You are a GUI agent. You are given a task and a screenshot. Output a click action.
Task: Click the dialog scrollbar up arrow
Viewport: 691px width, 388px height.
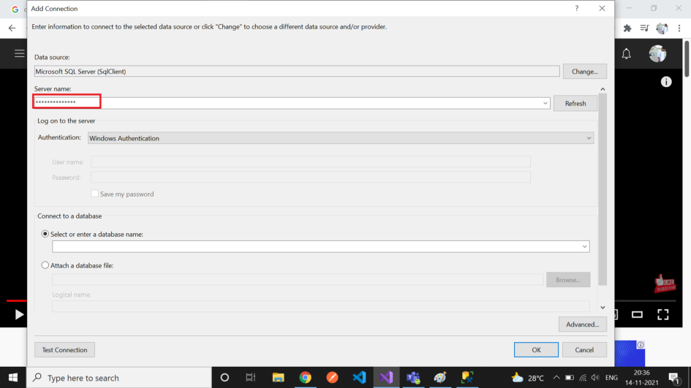tap(603, 89)
